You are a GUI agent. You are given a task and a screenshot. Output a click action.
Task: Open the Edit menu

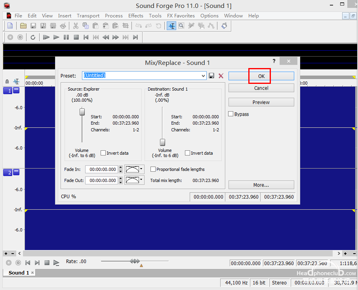[32, 16]
